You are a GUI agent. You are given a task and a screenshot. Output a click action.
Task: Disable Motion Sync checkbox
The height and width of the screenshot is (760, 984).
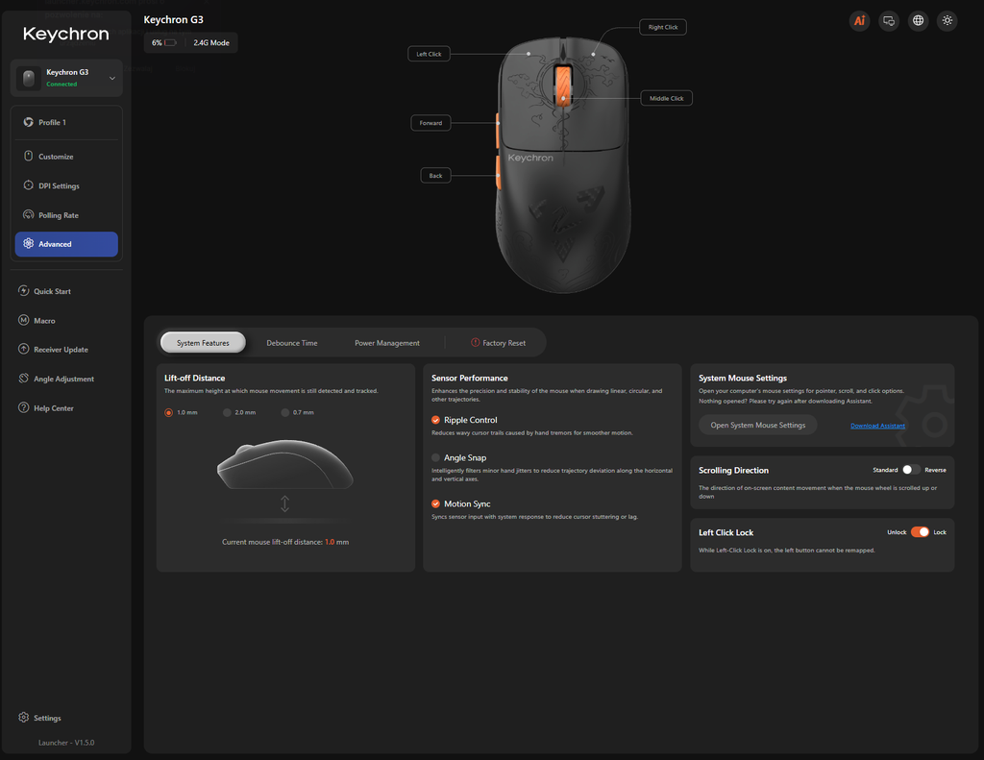pyautogui.click(x=435, y=504)
